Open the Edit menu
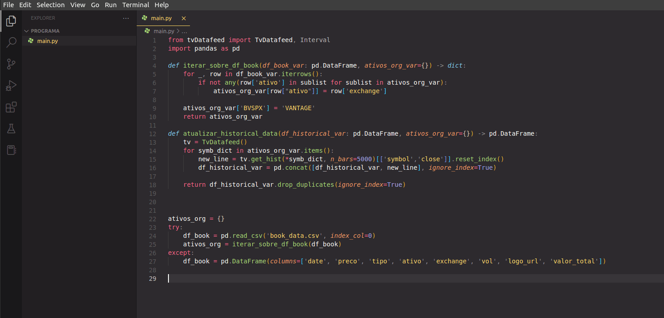Image resolution: width=664 pixels, height=318 pixels. point(25,5)
